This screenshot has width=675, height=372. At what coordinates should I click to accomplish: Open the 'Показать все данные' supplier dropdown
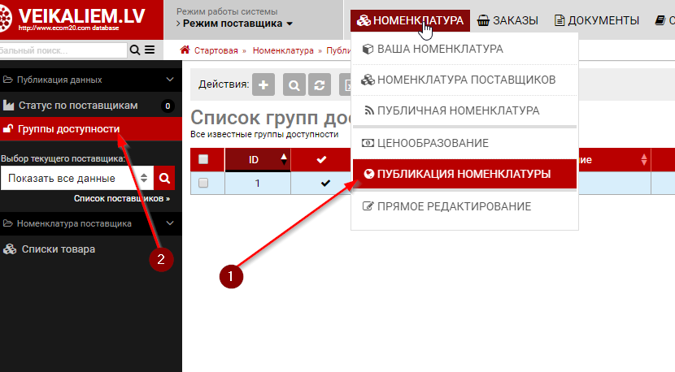(x=76, y=178)
